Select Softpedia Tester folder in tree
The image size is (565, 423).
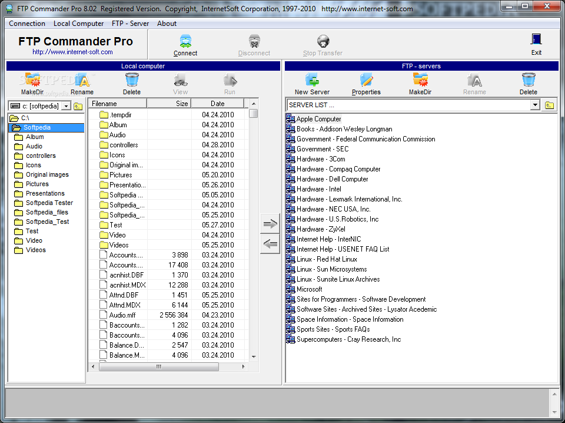[x=49, y=203]
